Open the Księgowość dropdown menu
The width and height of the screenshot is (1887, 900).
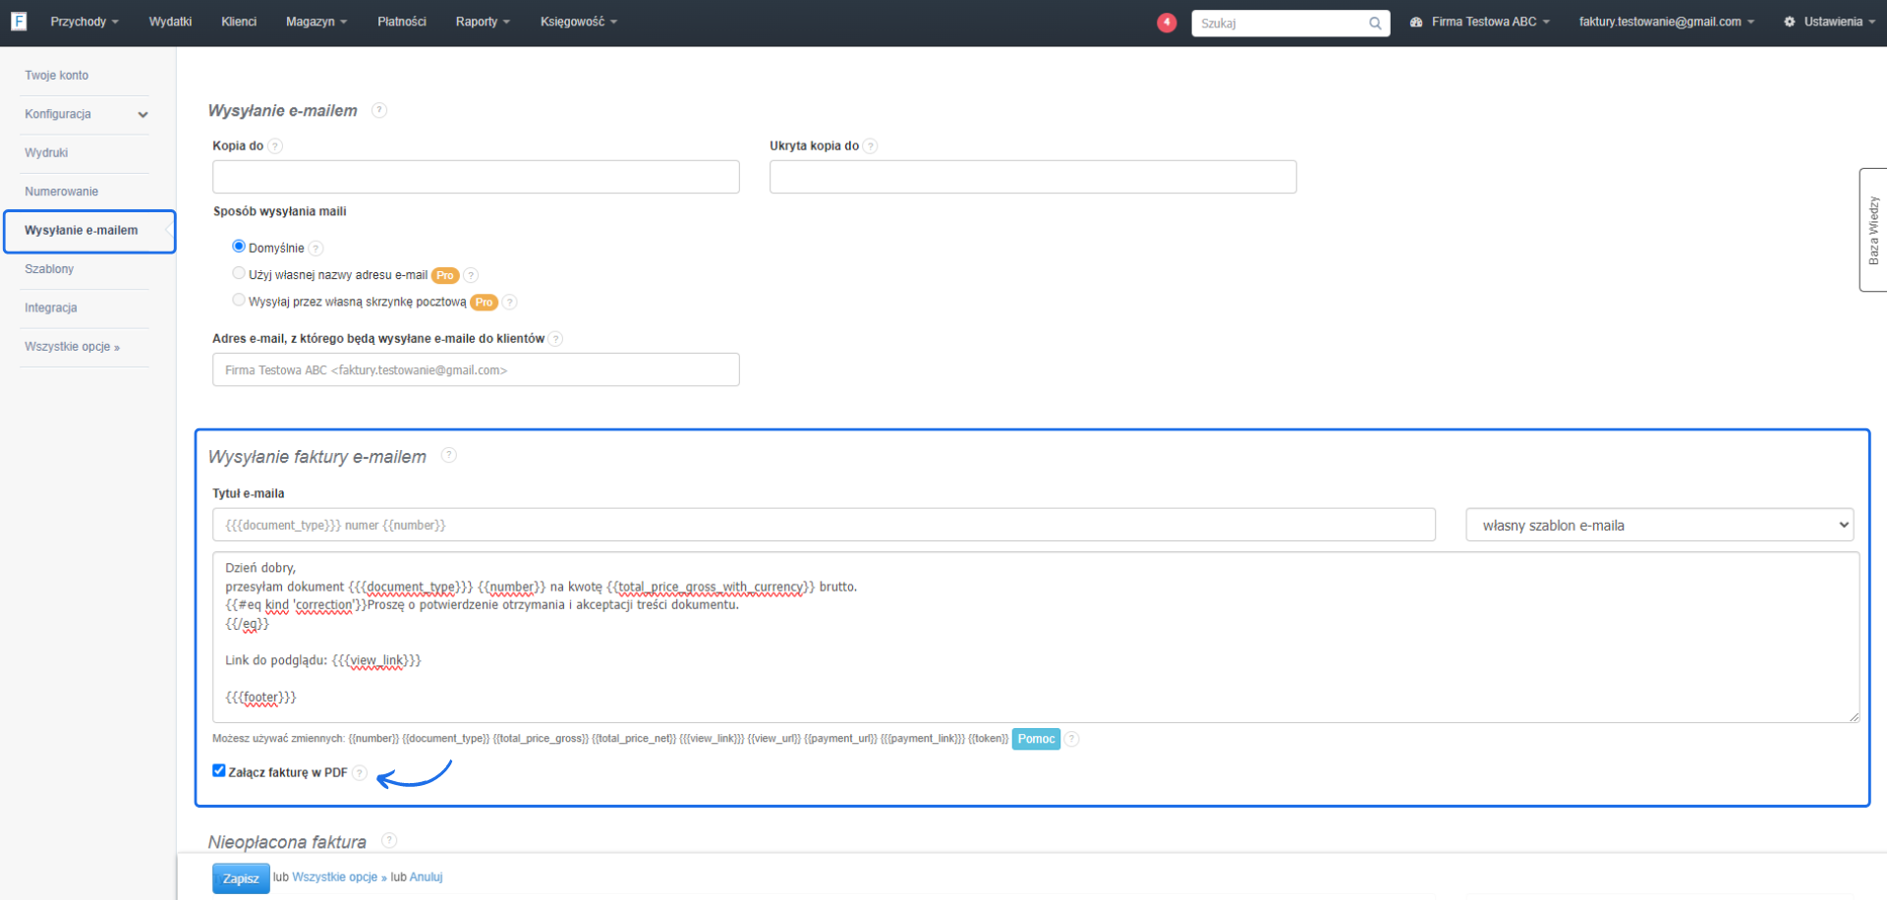[579, 22]
